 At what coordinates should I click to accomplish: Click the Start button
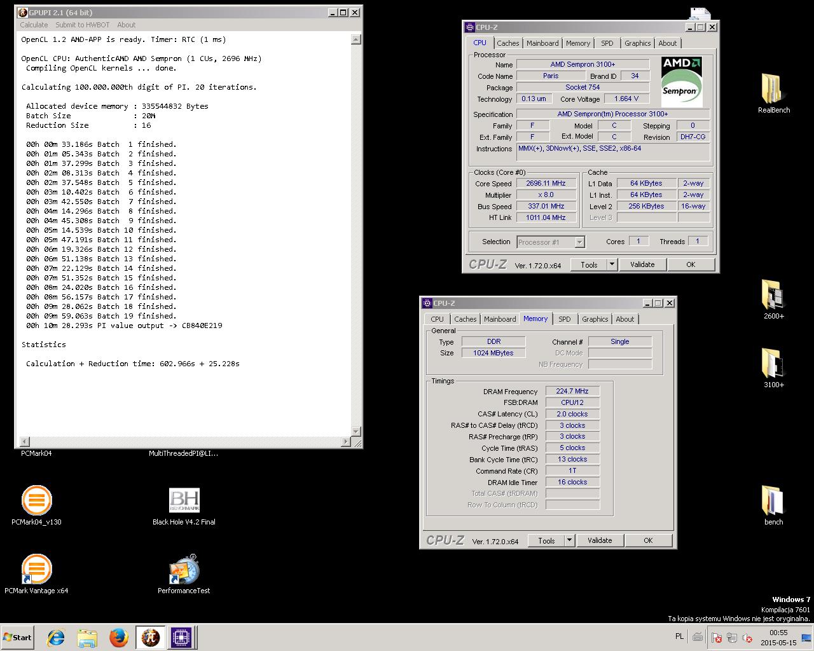pyautogui.click(x=17, y=638)
